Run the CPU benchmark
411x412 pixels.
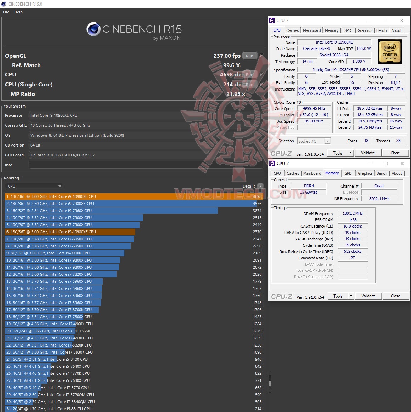point(249,75)
